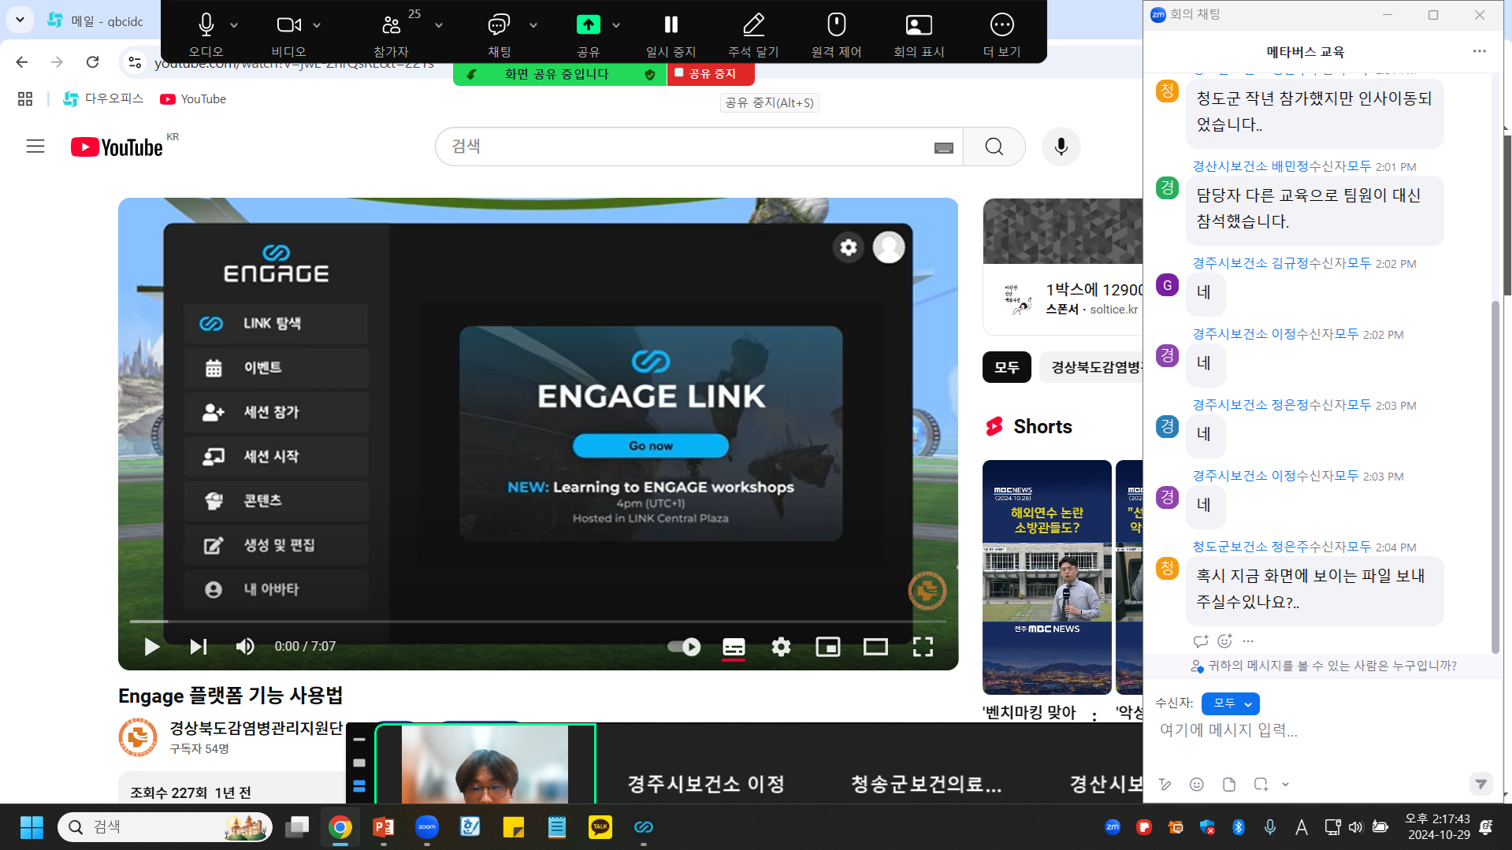Toggle subtitles/captions in player
This screenshot has height=850, width=1512.
[x=734, y=647]
